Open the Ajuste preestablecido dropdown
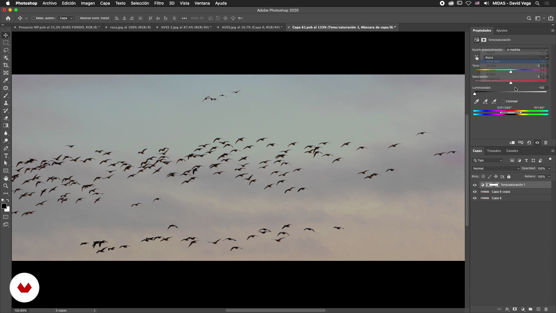 coord(527,50)
